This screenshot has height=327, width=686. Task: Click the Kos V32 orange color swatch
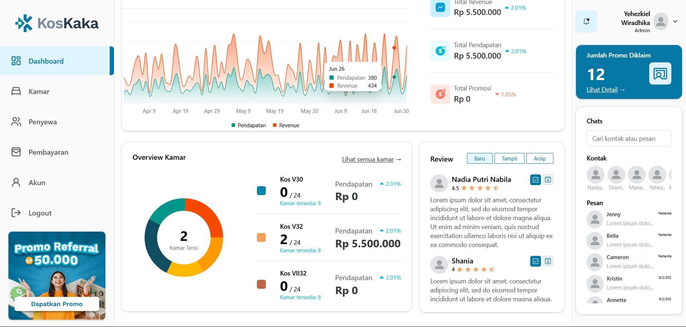point(262,238)
